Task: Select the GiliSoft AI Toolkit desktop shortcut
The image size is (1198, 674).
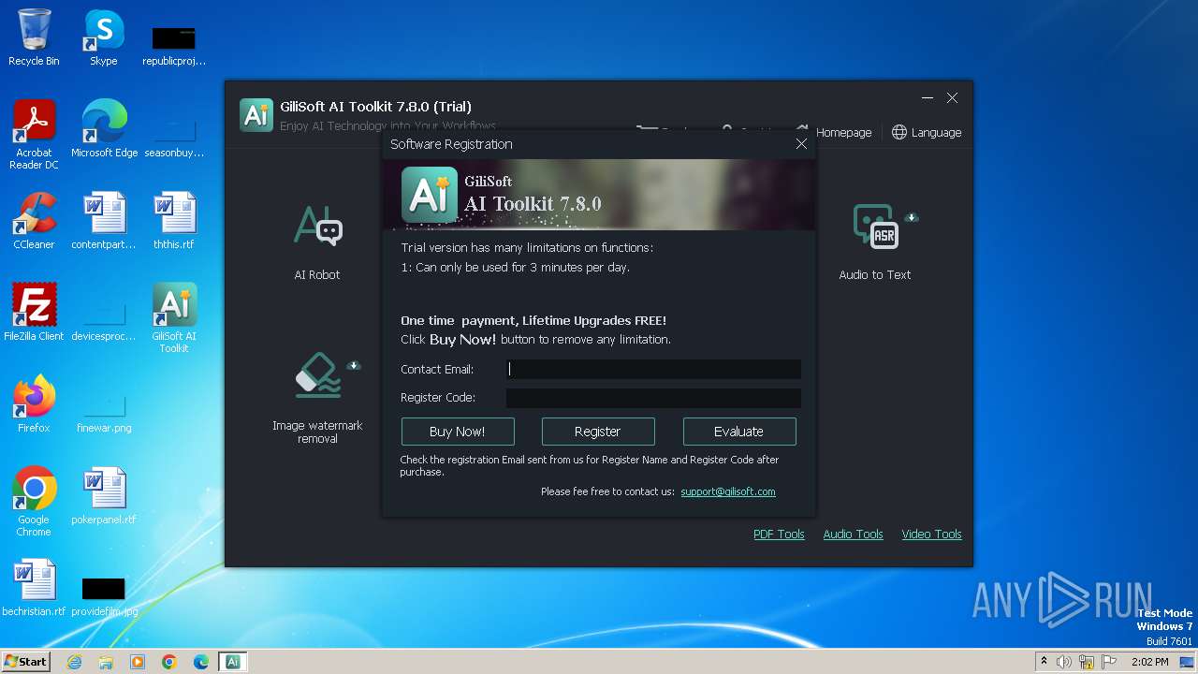Action: [174, 318]
